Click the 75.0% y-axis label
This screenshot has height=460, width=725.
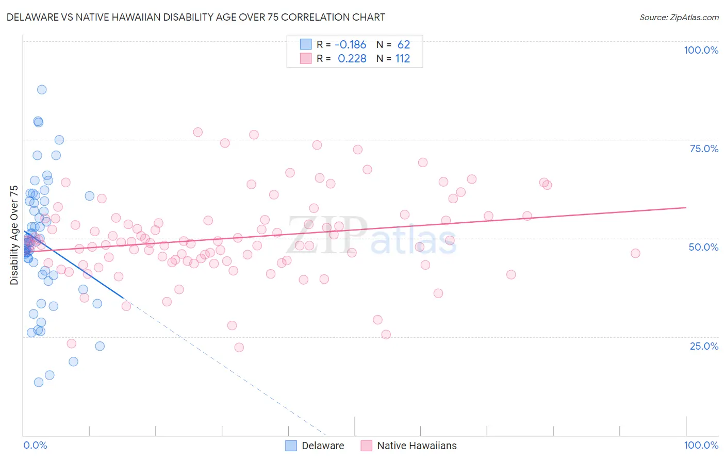point(704,149)
